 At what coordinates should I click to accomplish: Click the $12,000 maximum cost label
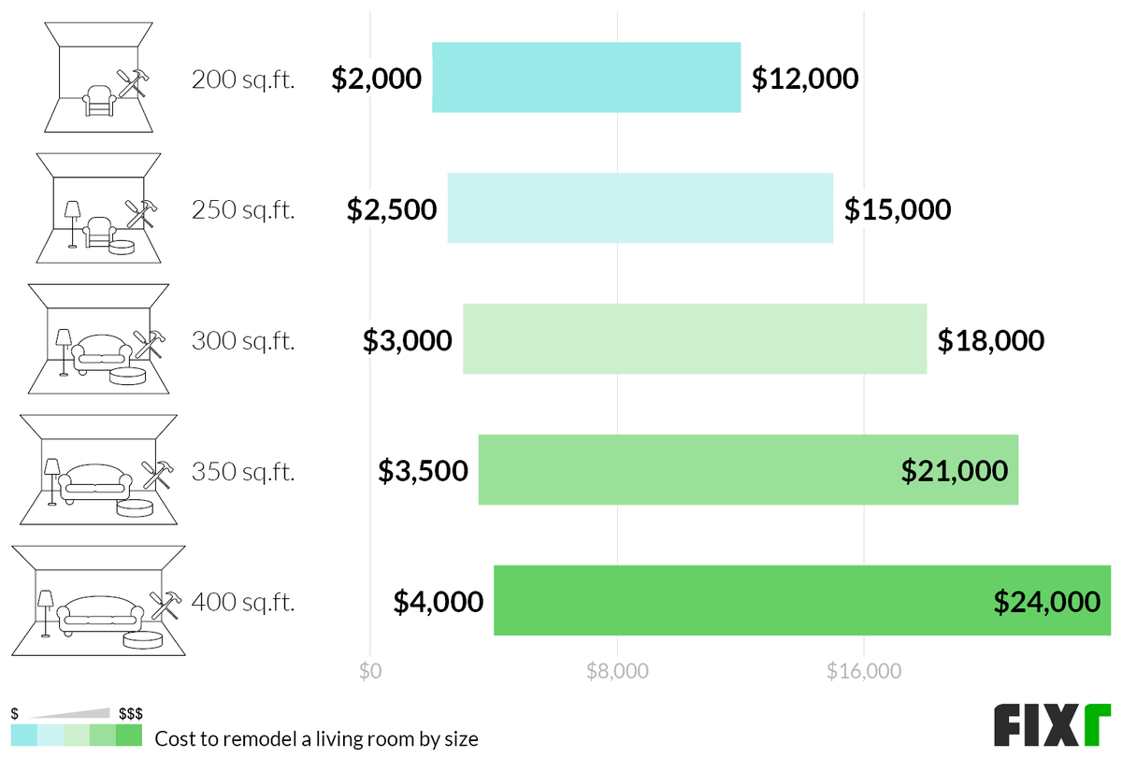pyautogui.click(x=805, y=79)
